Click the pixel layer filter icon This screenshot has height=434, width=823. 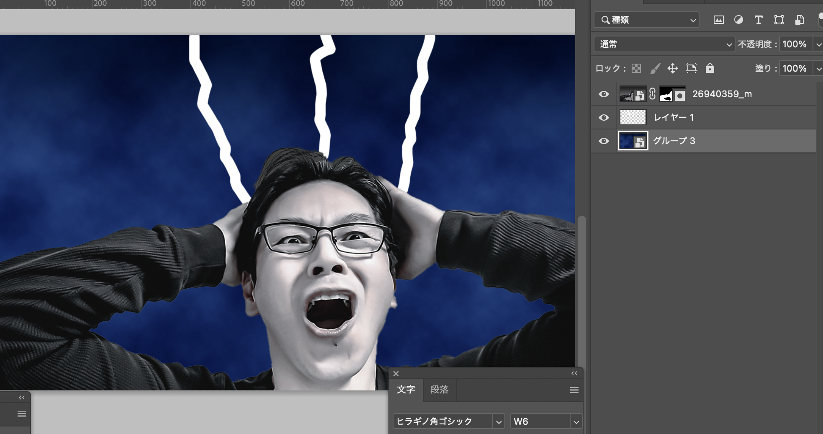tap(718, 20)
